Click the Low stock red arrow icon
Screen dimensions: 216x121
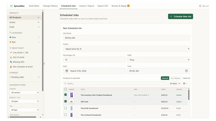(x=11, y=52)
